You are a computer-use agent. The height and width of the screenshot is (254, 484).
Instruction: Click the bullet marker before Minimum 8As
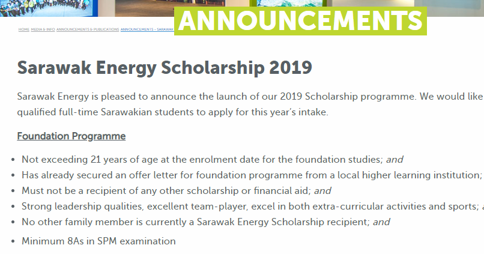click(13, 241)
